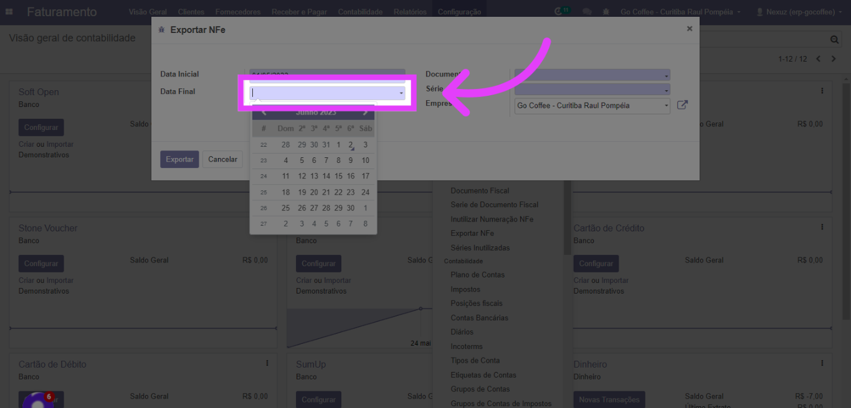The width and height of the screenshot is (851, 408).
Task: Click the Data Inicial input field
Action: [x=327, y=74]
